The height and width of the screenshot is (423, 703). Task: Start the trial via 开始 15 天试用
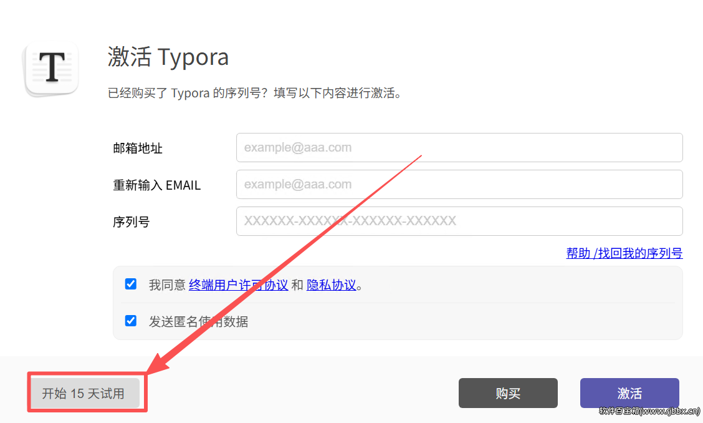pos(85,393)
